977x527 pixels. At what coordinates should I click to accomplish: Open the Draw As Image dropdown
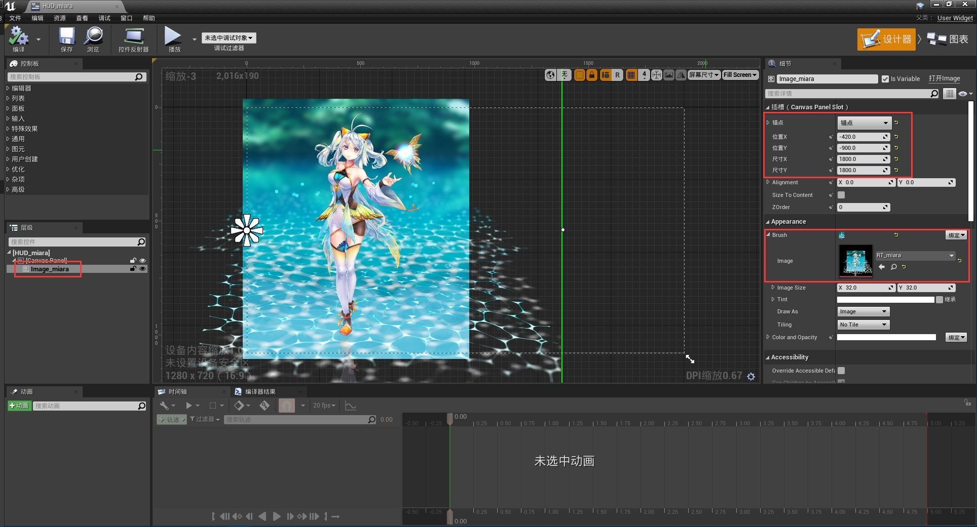click(x=863, y=311)
